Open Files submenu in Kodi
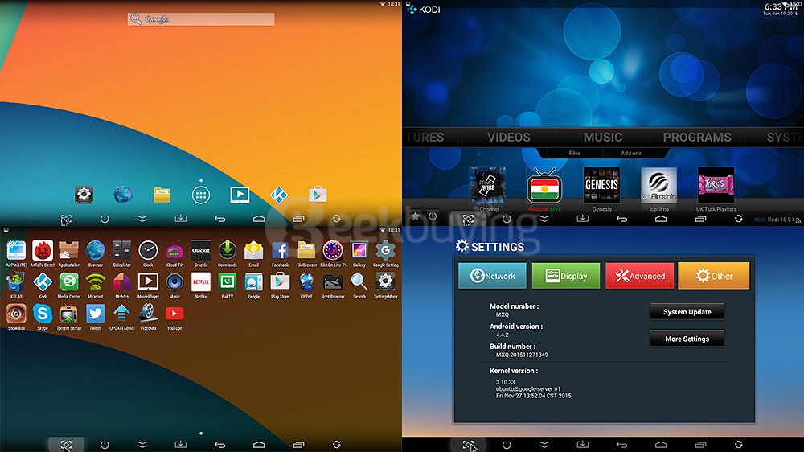 click(574, 153)
